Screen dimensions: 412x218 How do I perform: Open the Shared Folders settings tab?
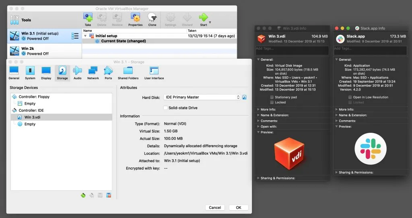[128, 73]
